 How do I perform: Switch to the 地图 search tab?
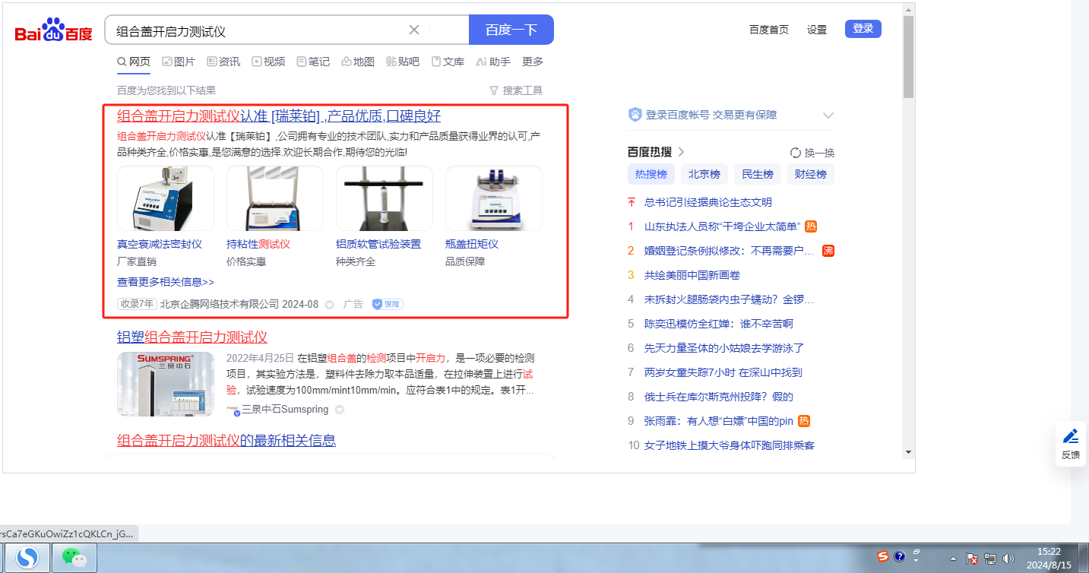coord(358,62)
